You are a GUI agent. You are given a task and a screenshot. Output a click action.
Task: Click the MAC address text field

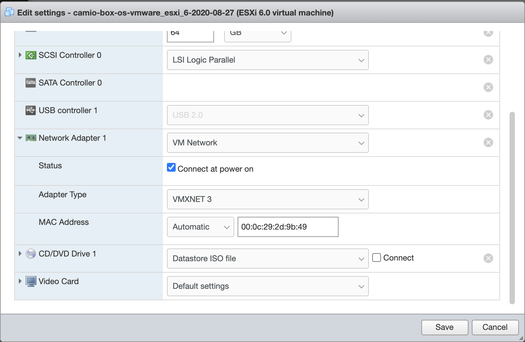[288, 227]
